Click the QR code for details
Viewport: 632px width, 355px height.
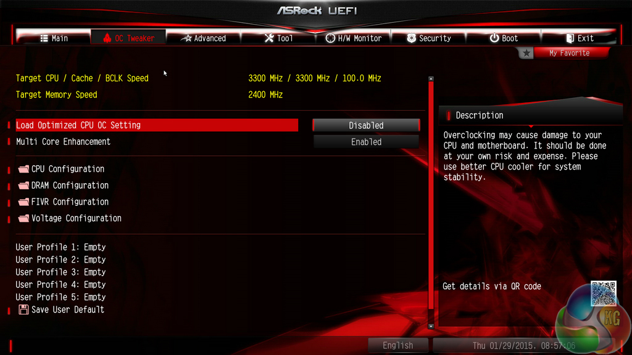[x=604, y=293]
